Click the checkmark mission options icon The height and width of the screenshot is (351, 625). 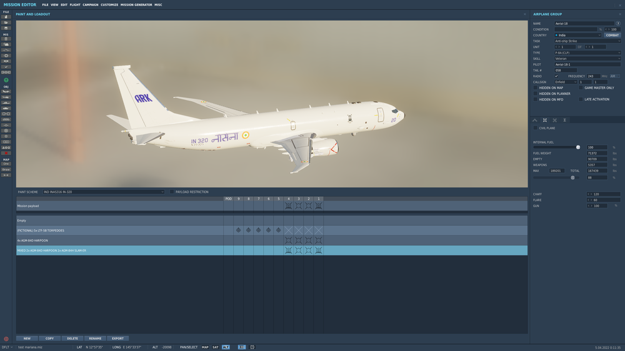6,67
